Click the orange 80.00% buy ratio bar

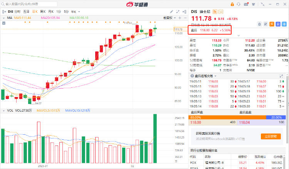[227, 117]
